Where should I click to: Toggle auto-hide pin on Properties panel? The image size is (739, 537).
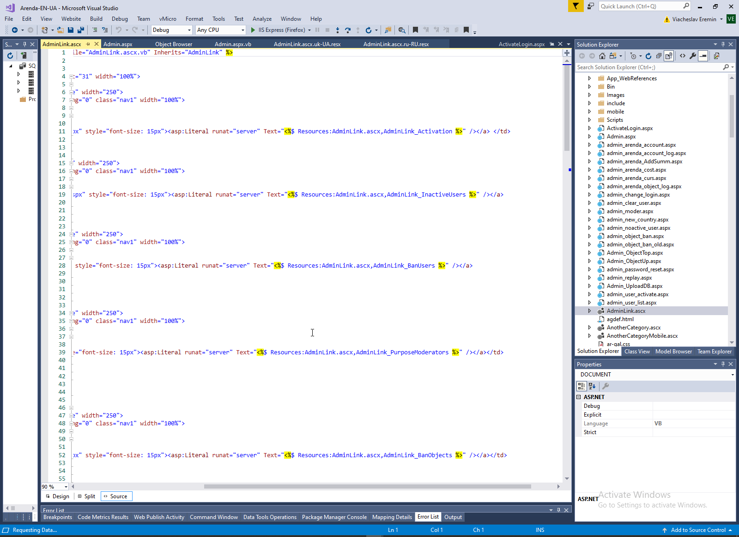[723, 364]
